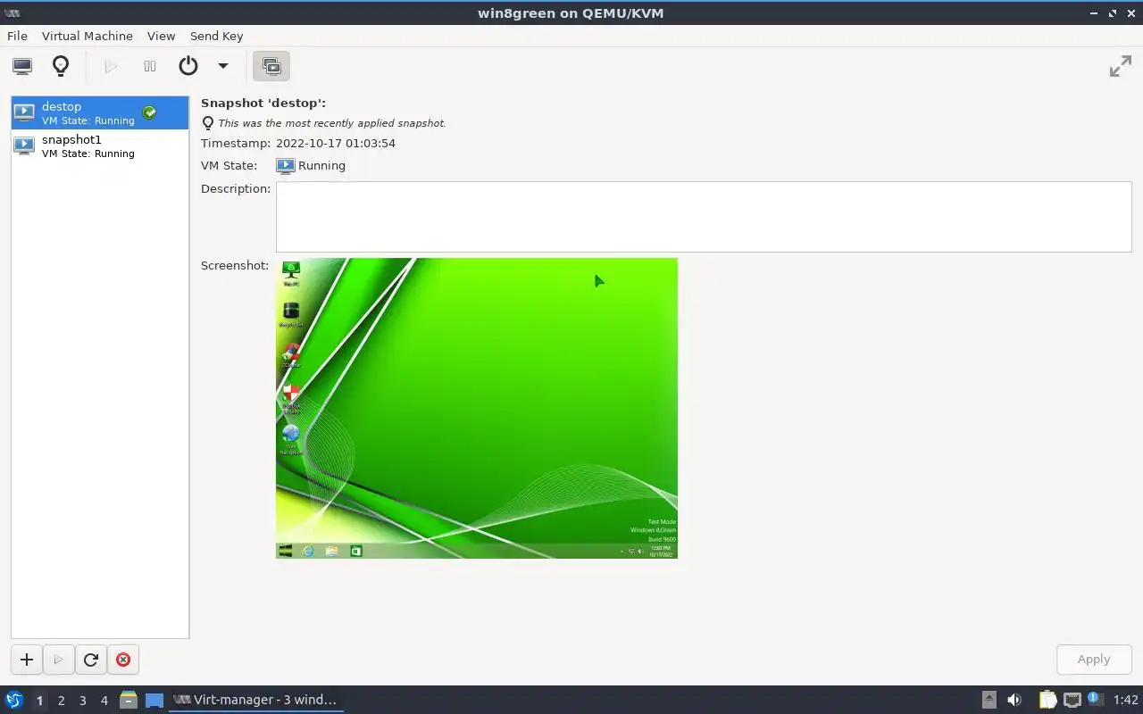Click into the Description text box
1143x714 pixels.
pyautogui.click(x=704, y=217)
